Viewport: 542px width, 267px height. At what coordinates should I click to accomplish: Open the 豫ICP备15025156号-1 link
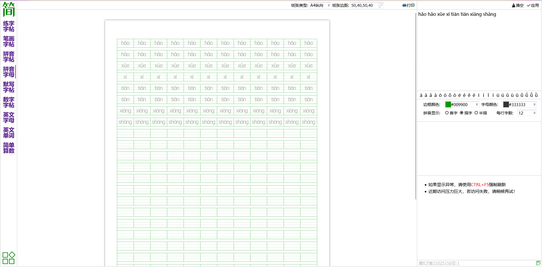click(x=439, y=263)
